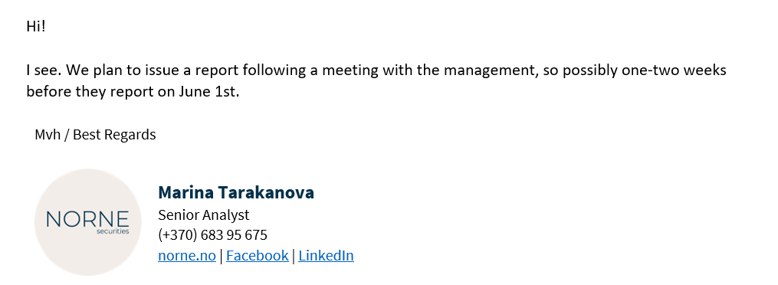Open the Facebook link in signature
This screenshot has width=778, height=285.
[257, 255]
